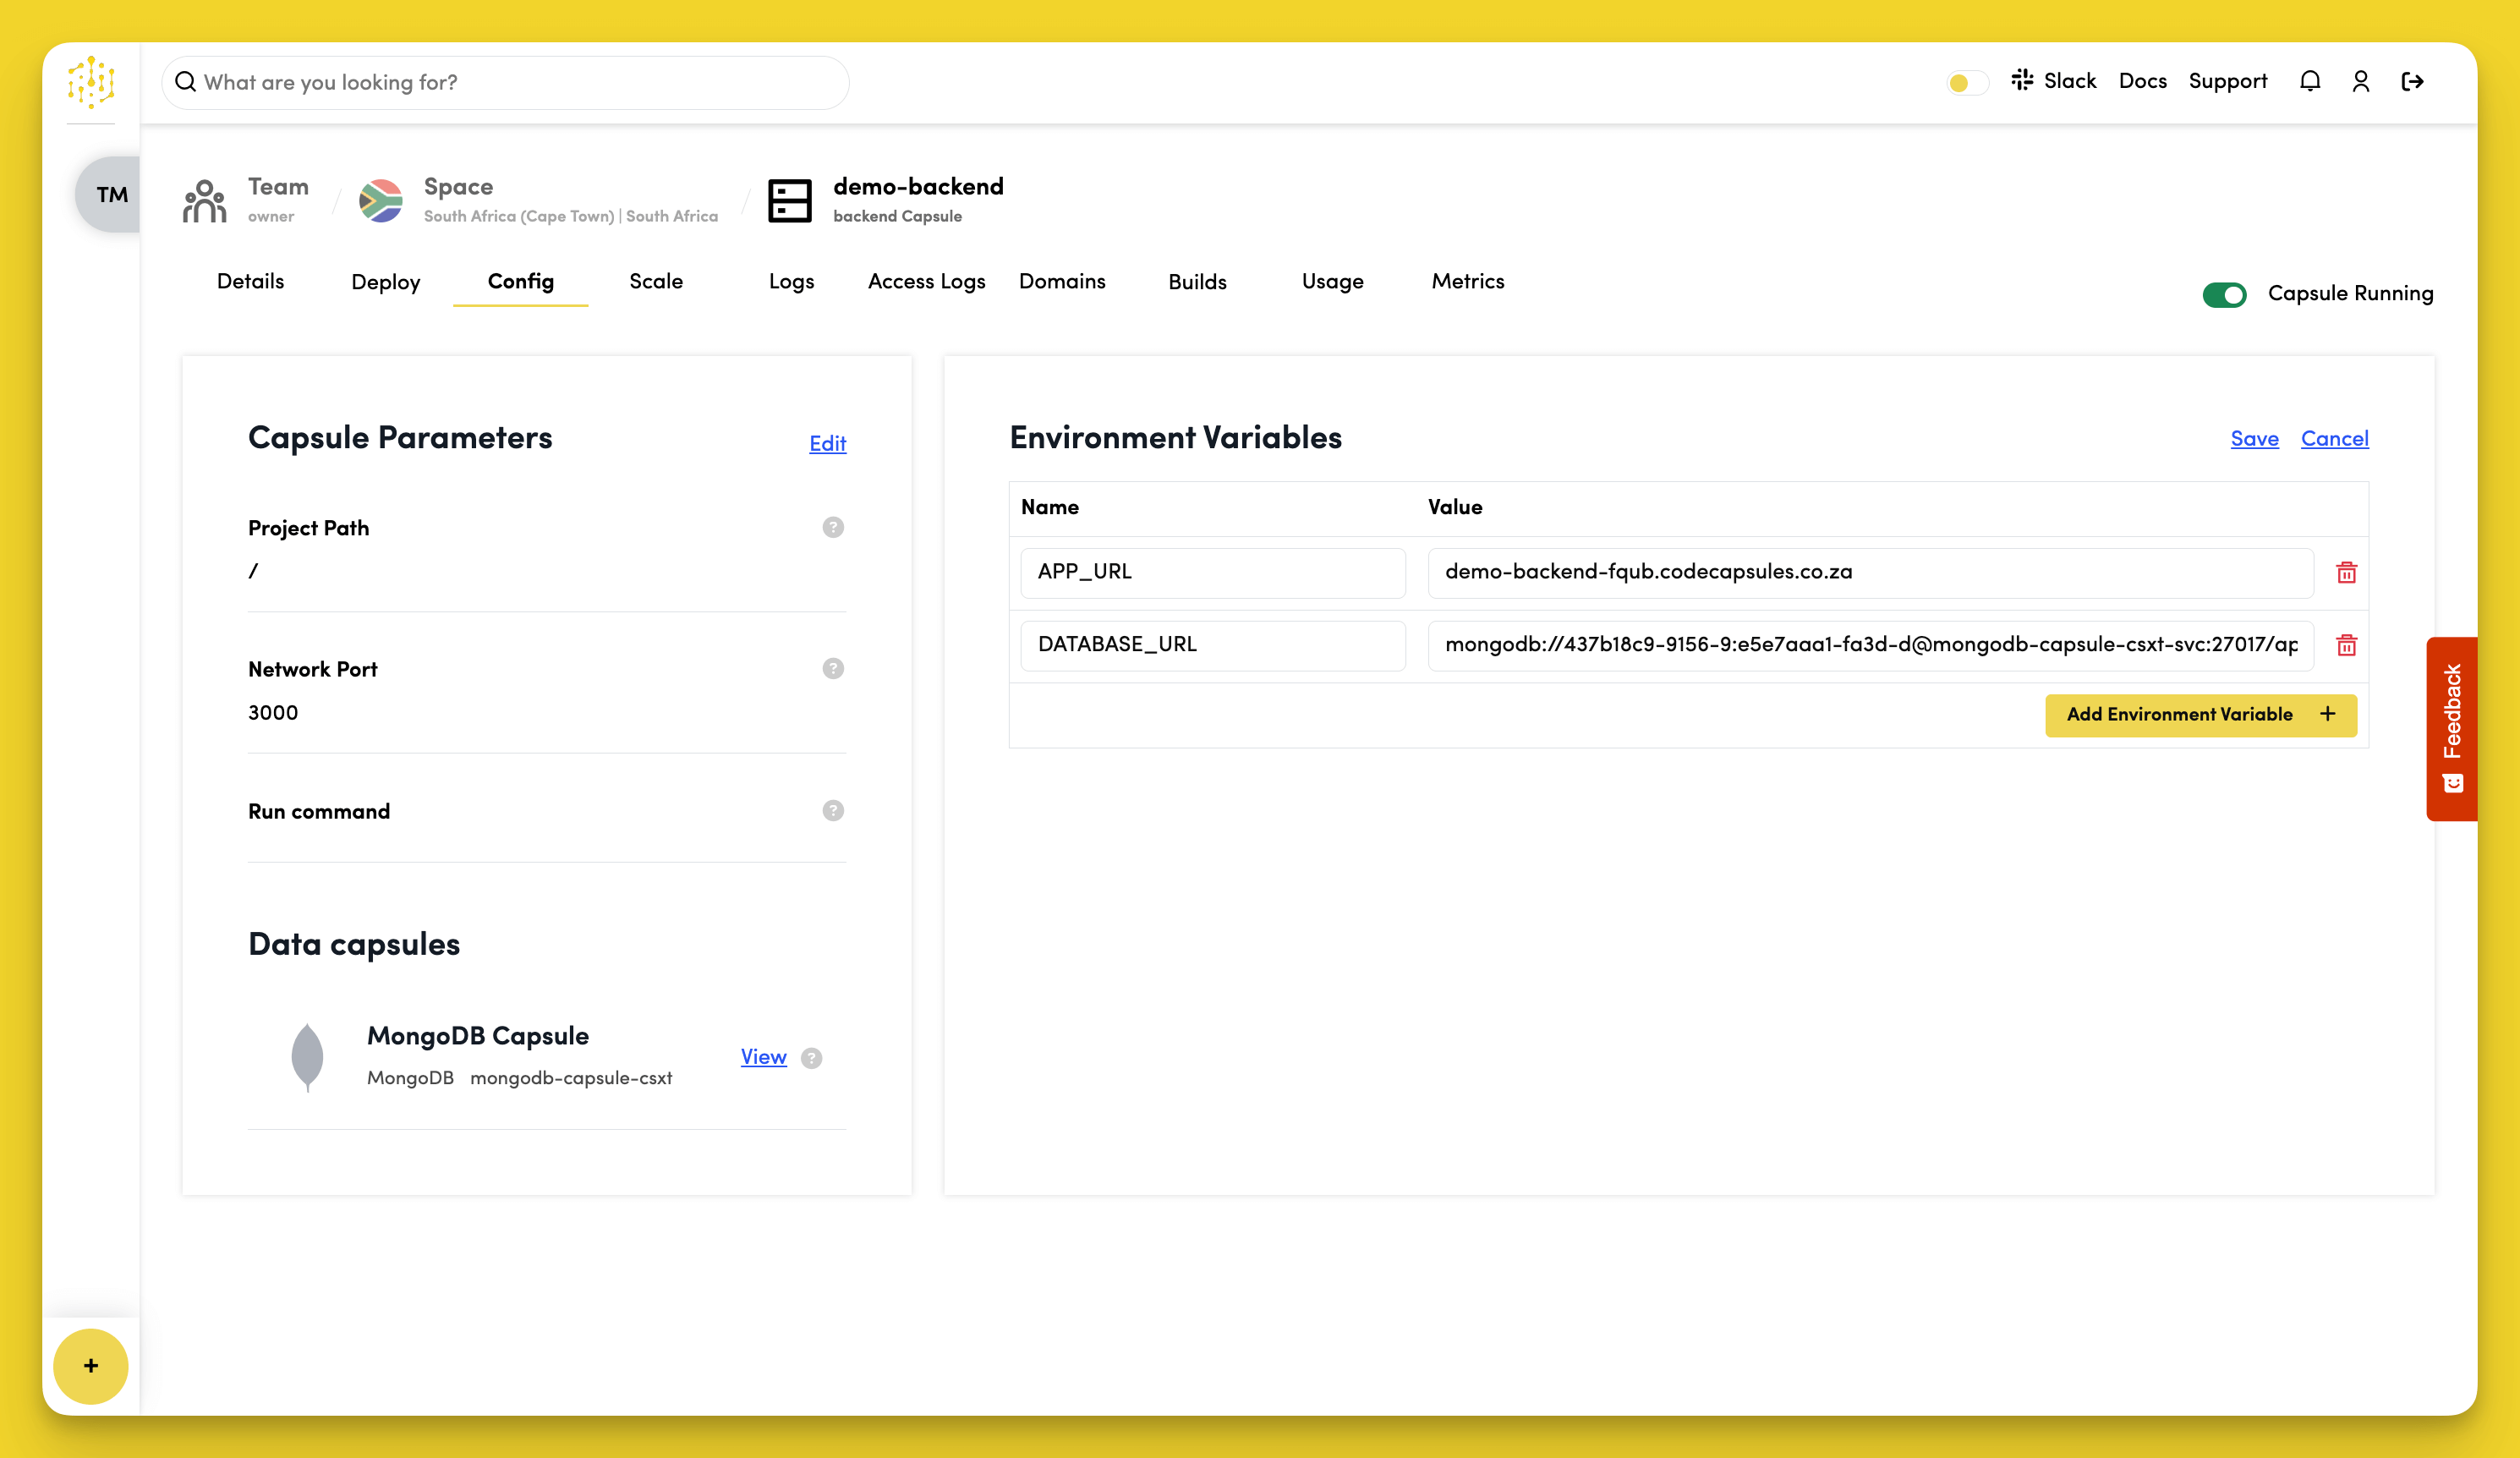Viewport: 2520px width, 1458px height.
Task: Click the Project Path help icon
Action: coord(832,527)
